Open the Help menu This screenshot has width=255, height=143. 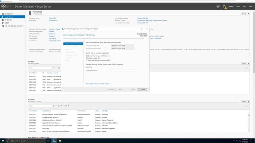tap(250, 6)
